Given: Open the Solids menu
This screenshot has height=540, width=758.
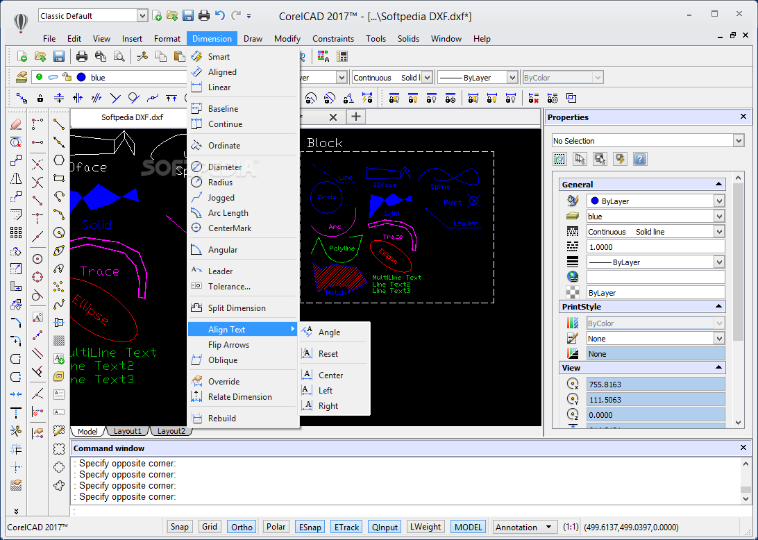Looking at the screenshot, I should tap(408, 39).
